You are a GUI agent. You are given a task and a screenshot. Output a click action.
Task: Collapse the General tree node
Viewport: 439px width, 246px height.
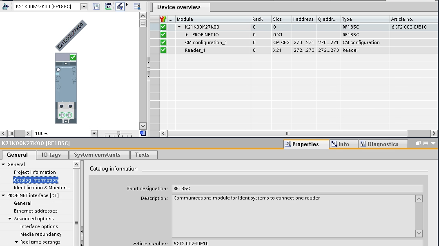(3, 164)
